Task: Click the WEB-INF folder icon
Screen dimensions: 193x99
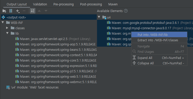Action: (x=8, y=23)
